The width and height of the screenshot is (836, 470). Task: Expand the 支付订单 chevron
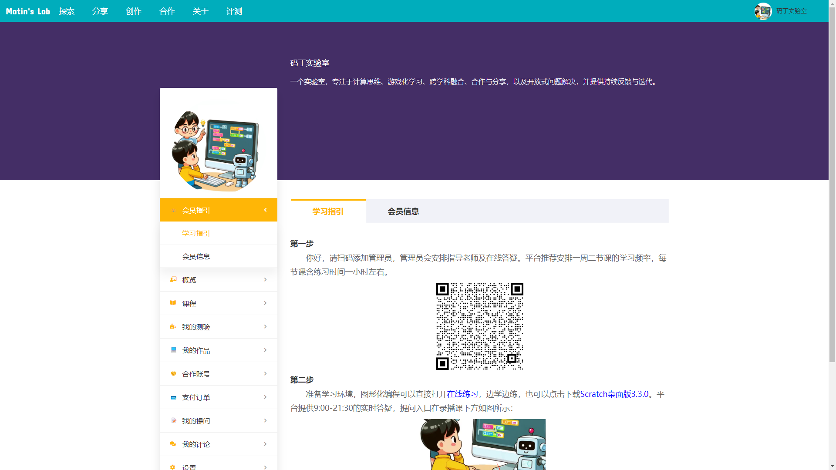[265, 397]
